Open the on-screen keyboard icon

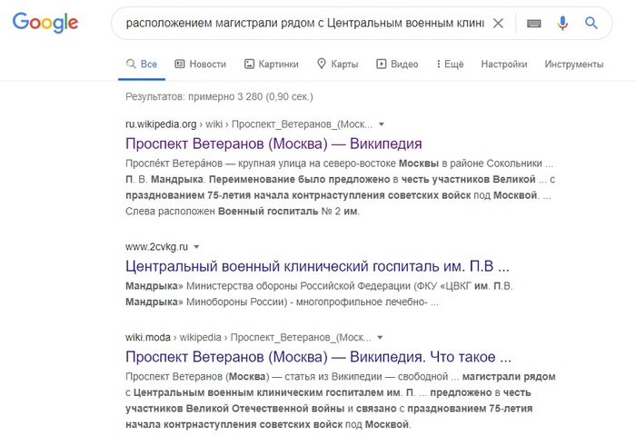(x=534, y=24)
